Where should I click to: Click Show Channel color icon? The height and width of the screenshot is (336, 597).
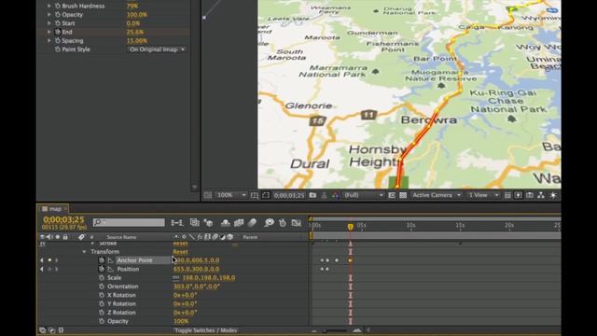tap(336, 195)
